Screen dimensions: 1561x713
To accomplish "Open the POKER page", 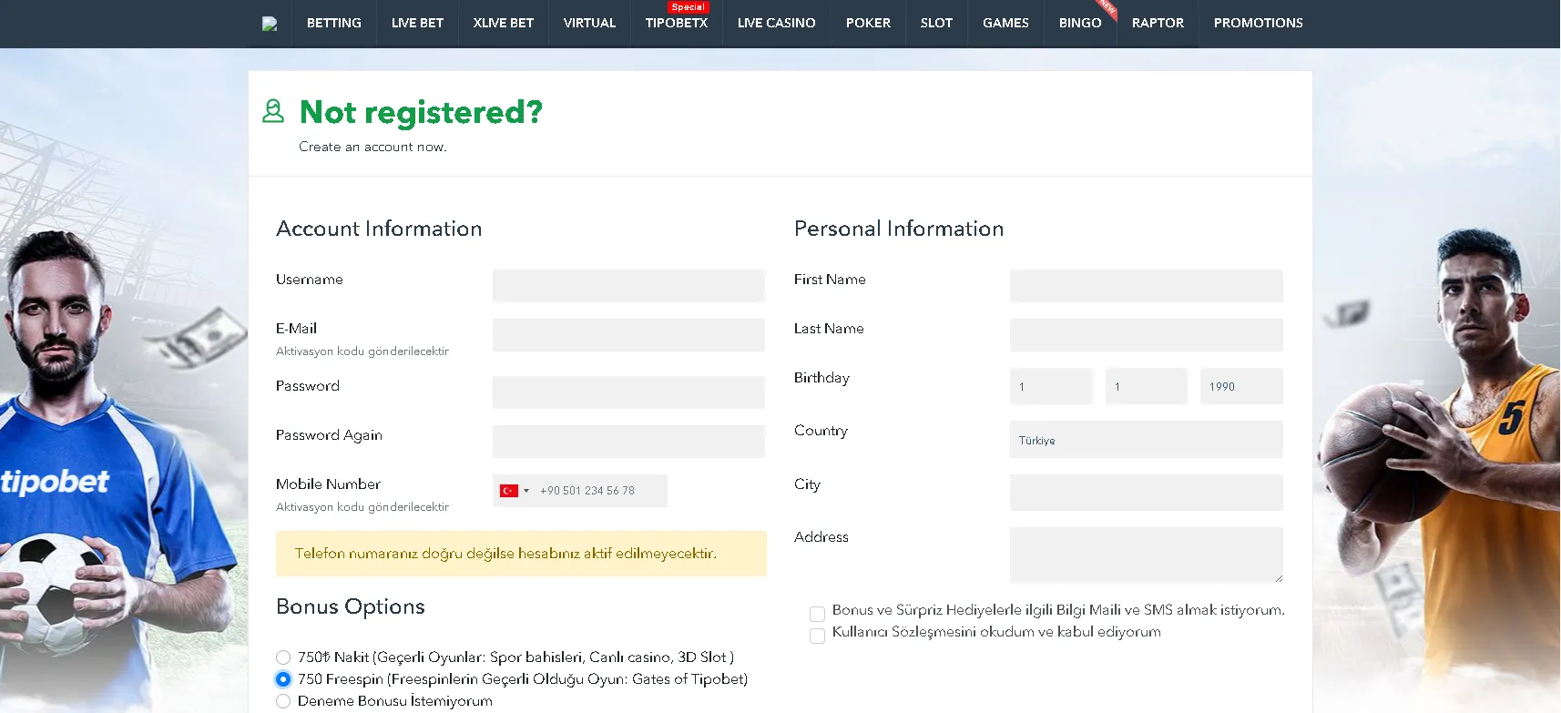I will point(868,23).
